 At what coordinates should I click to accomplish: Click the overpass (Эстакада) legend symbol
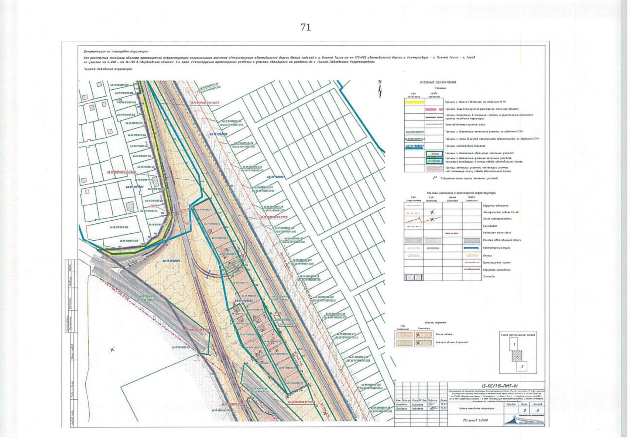click(414, 277)
